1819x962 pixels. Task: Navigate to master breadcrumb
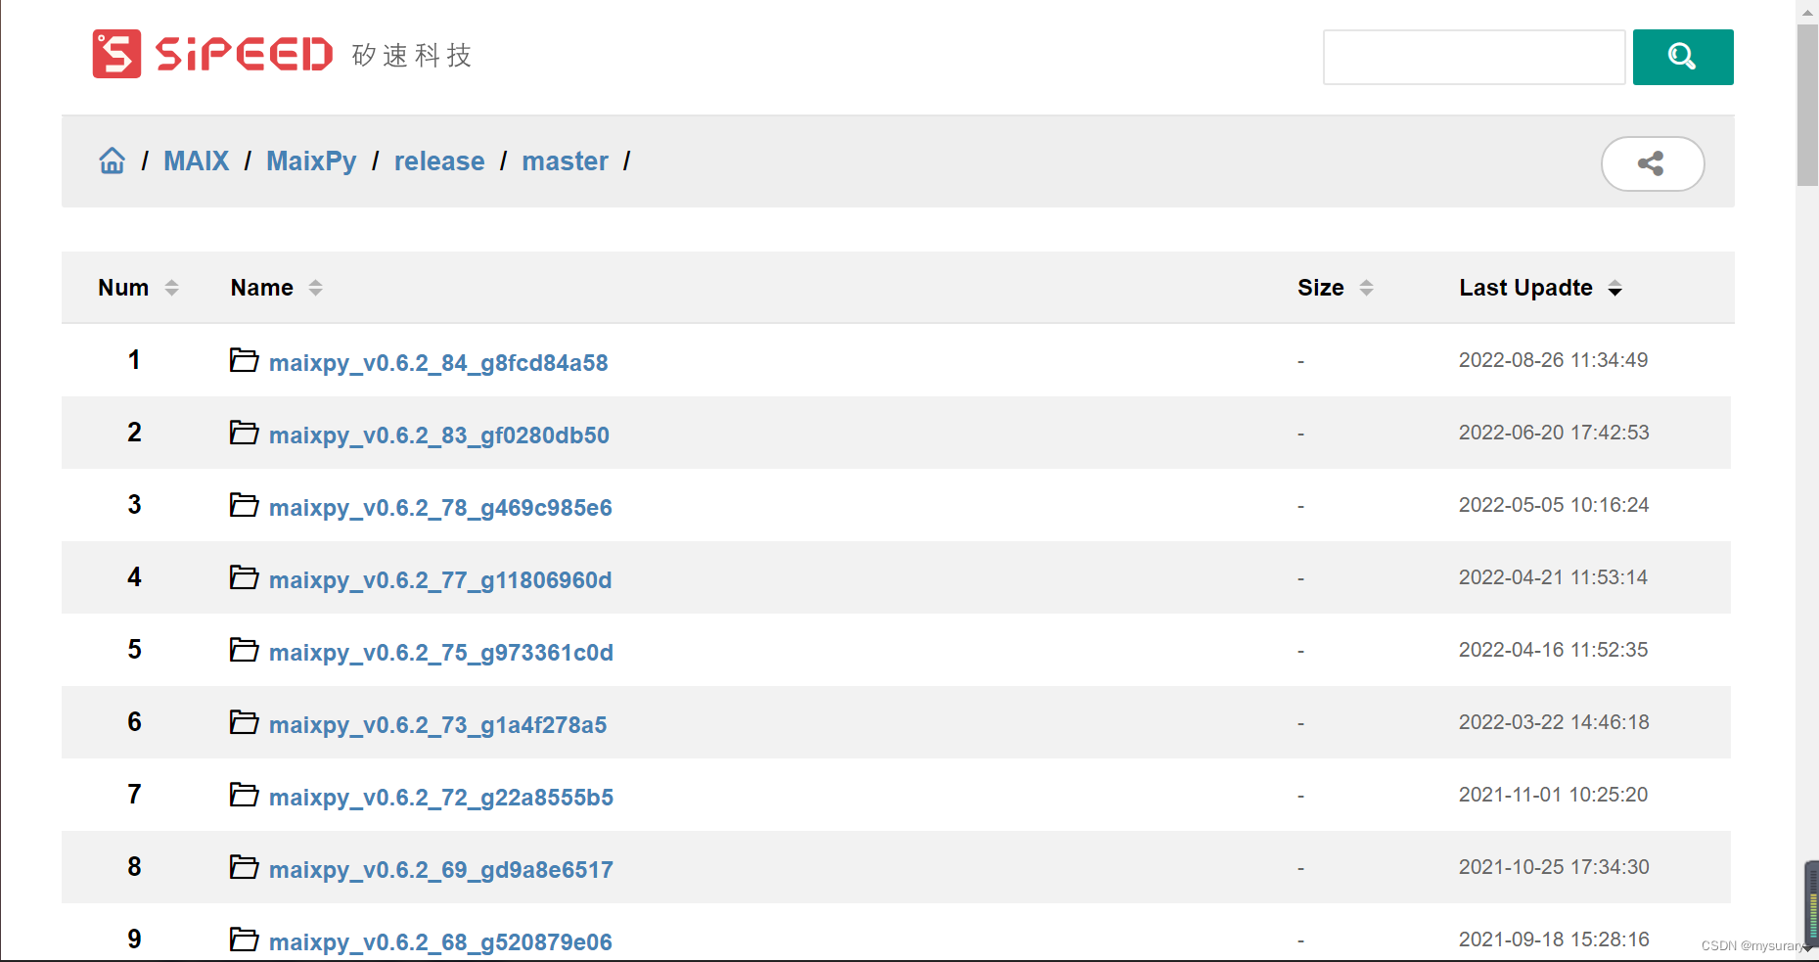pos(565,161)
